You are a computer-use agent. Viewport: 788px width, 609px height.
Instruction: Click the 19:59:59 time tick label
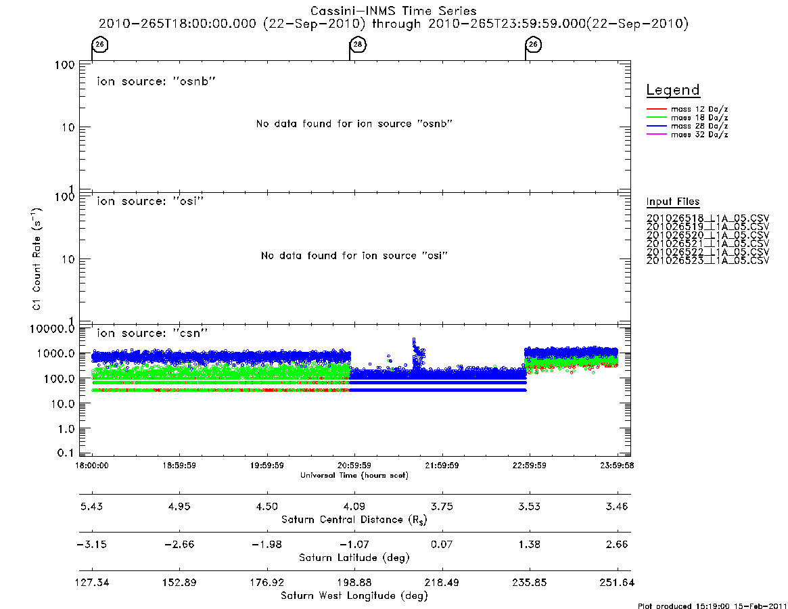[267, 466]
